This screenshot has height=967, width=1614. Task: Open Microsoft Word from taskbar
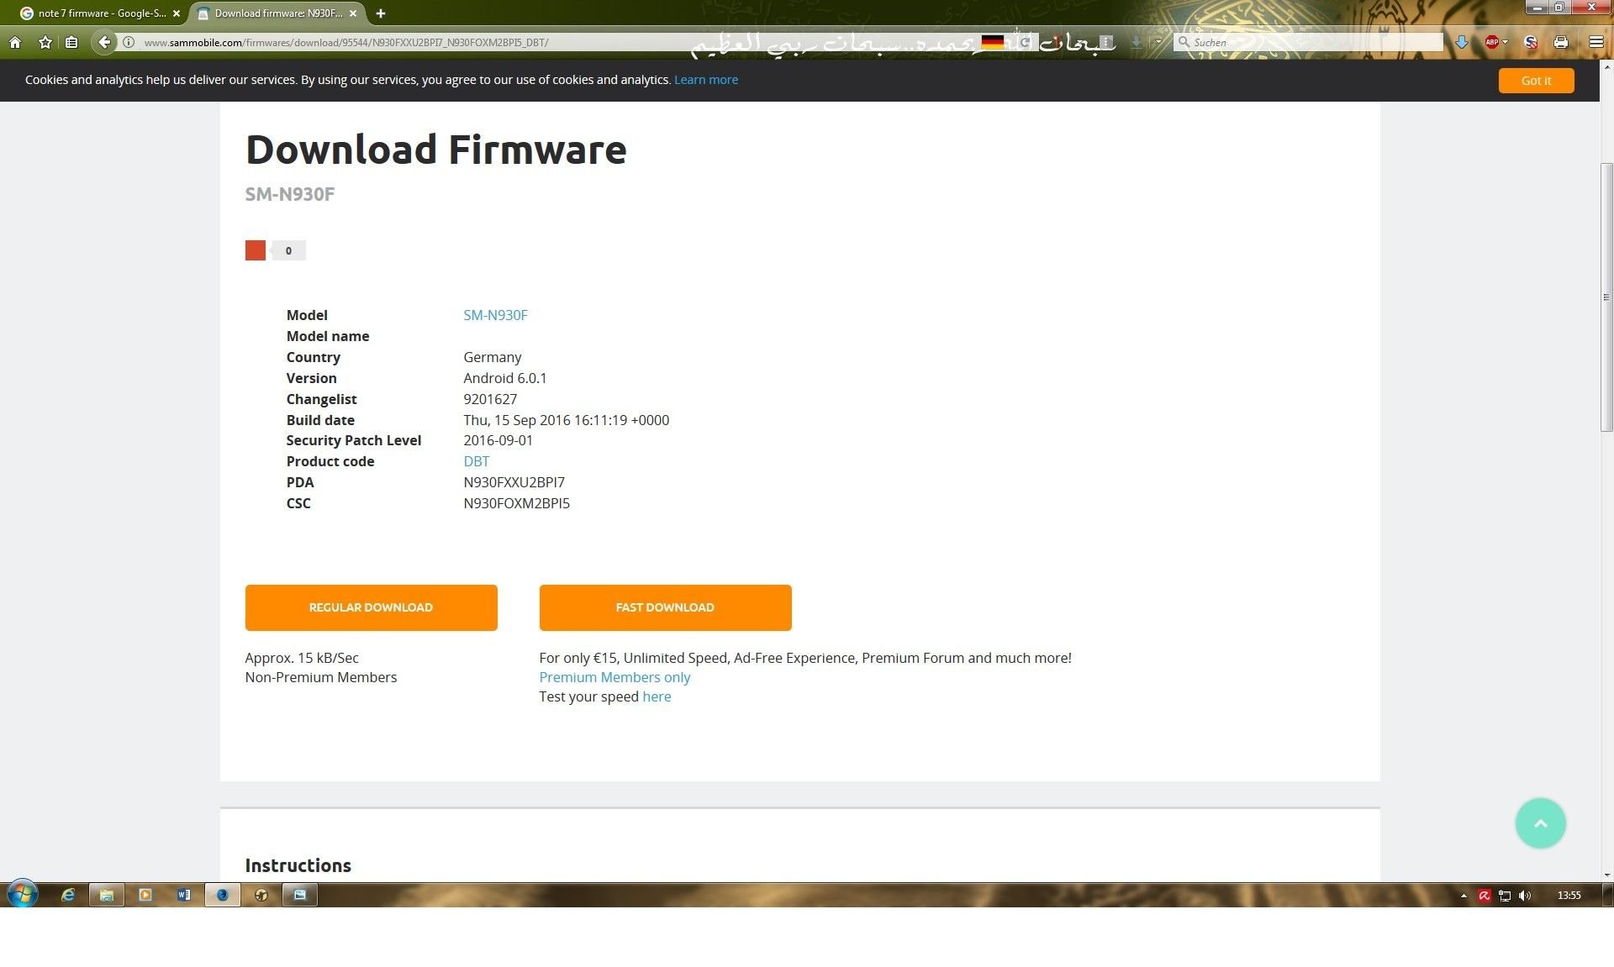(184, 895)
